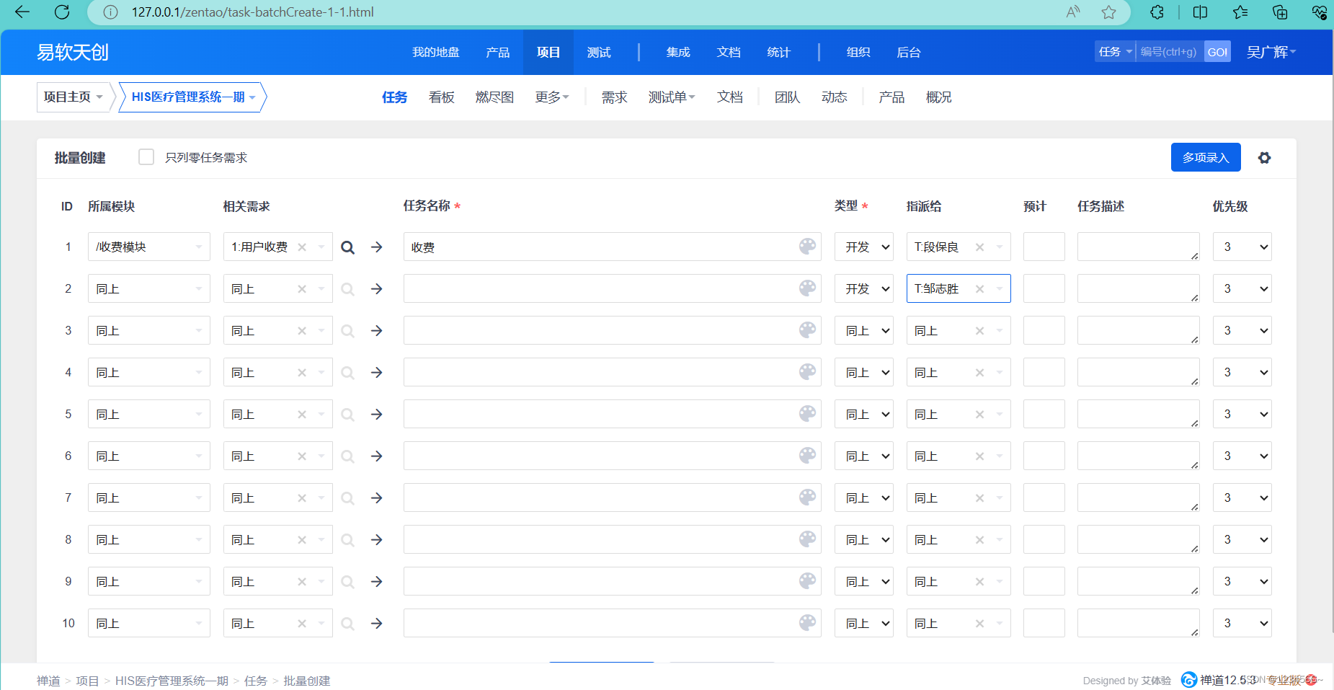The width and height of the screenshot is (1334, 690).
Task: Open type dropdown in row 5
Action: coord(863,415)
